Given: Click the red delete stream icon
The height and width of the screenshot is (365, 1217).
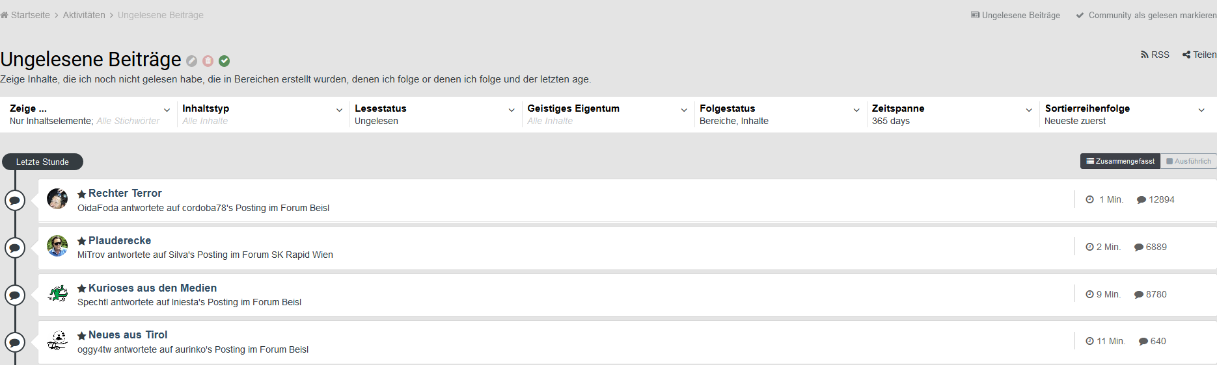Looking at the screenshot, I should point(208,61).
